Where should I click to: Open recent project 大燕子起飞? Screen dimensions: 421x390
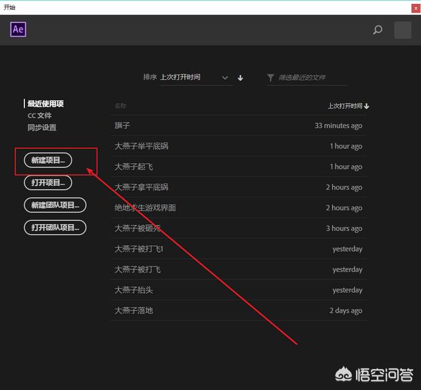[134, 167]
